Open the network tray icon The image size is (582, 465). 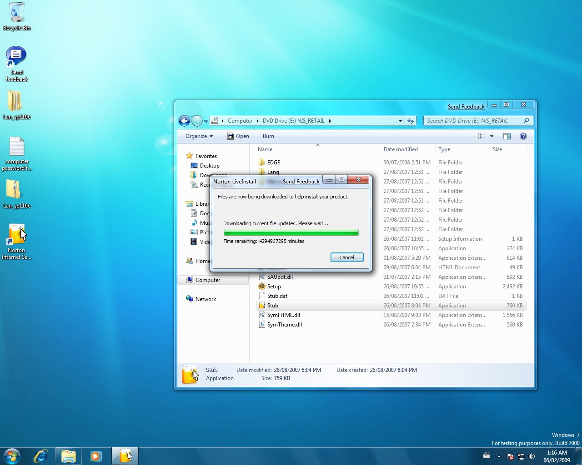click(x=521, y=456)
